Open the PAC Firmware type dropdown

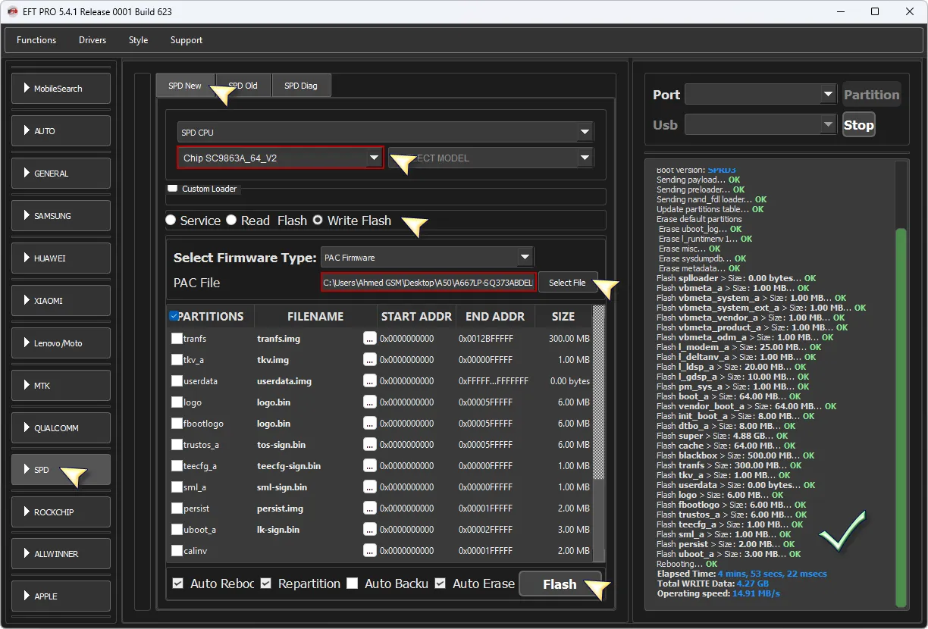tap(525, 257)
